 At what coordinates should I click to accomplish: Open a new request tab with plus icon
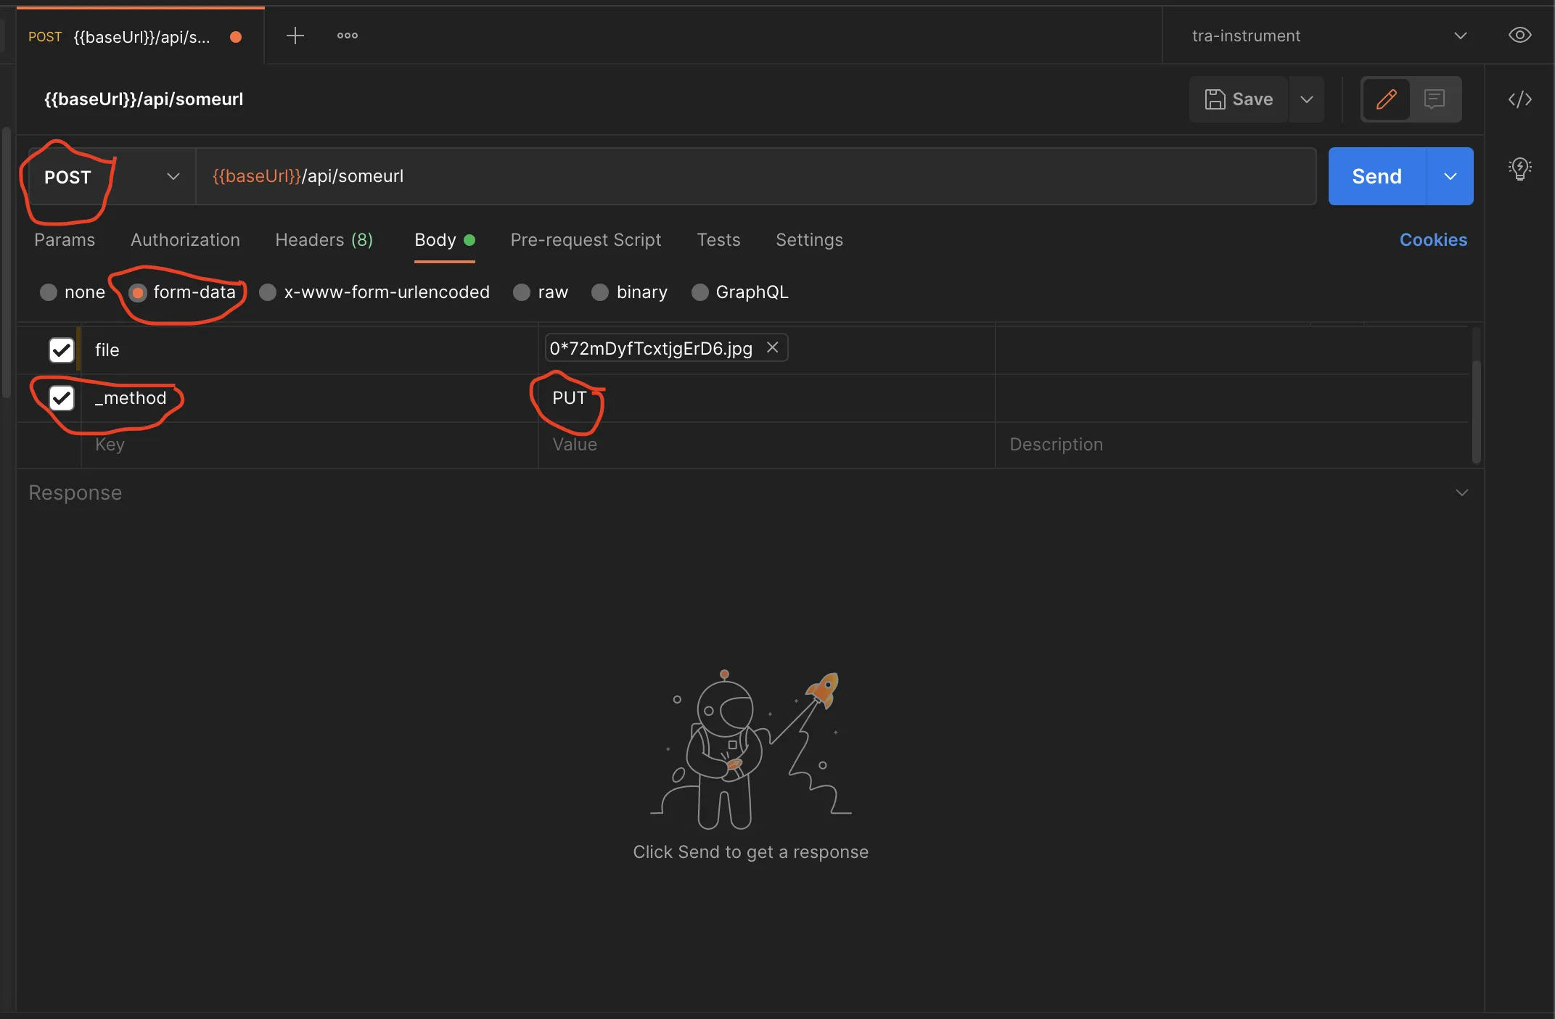click(x=295, y=36)
